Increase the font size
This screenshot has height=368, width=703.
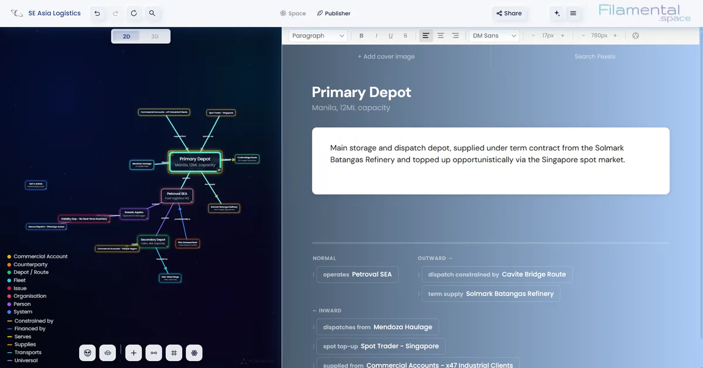pyautogui.click(x=562, y=36)
